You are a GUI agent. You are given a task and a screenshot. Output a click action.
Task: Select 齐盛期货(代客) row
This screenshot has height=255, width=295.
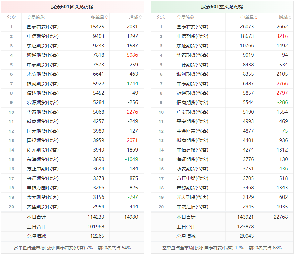point(72,207)
